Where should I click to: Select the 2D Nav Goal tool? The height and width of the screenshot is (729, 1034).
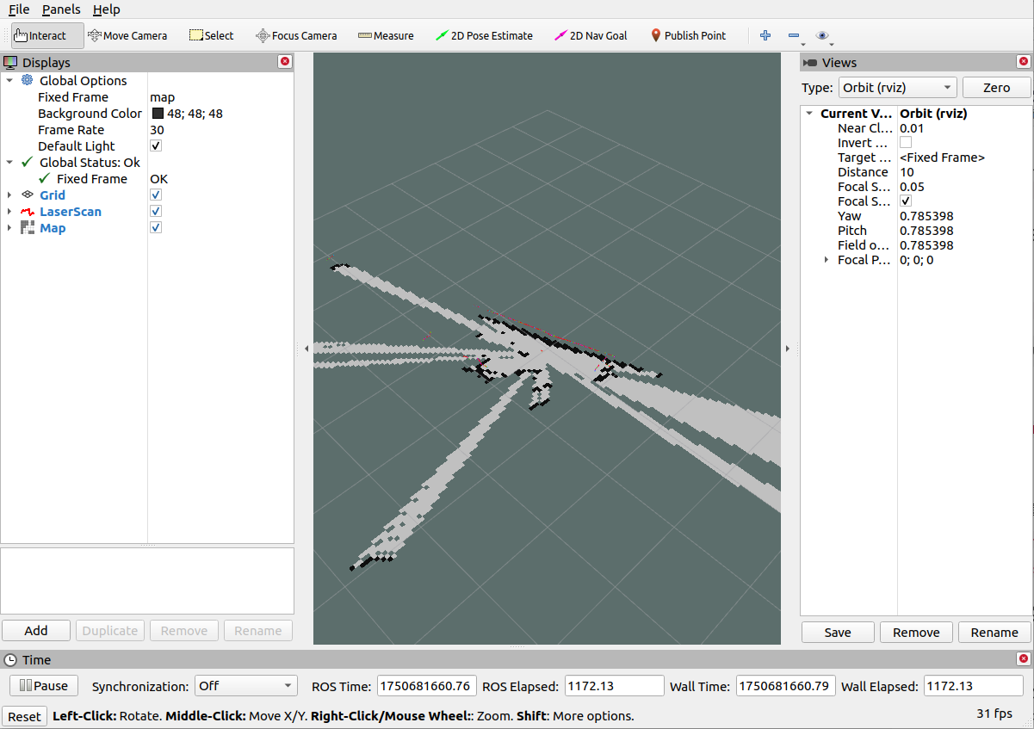[x=591, y=35]
